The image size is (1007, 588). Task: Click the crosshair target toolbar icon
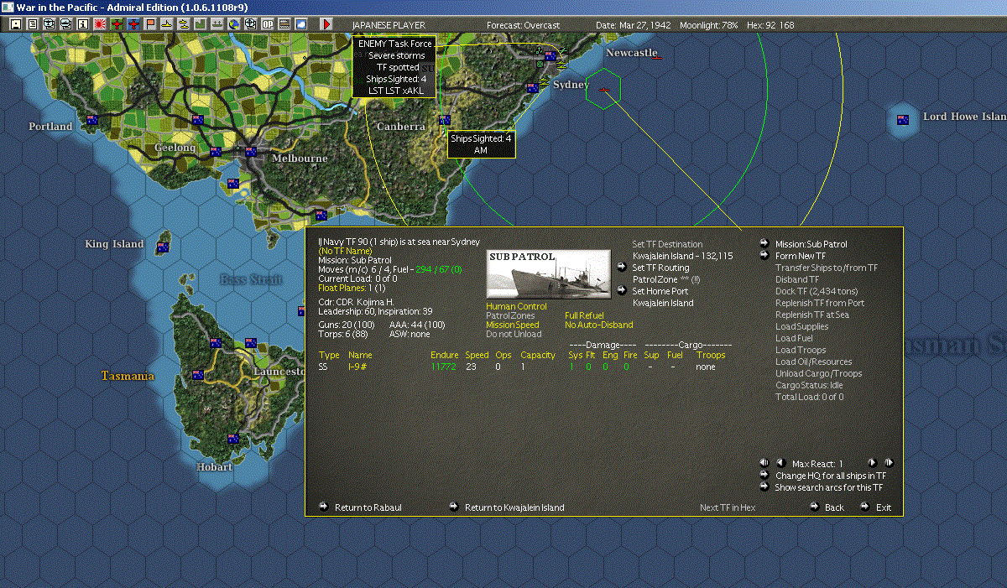point(250,24)
